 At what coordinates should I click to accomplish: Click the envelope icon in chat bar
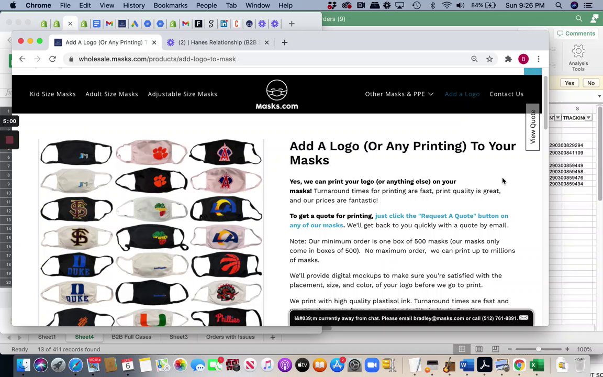(524, 318)
